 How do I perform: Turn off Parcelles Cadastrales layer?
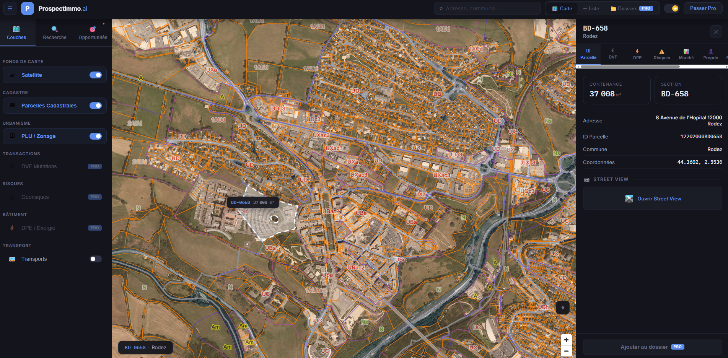click(96, 106)
